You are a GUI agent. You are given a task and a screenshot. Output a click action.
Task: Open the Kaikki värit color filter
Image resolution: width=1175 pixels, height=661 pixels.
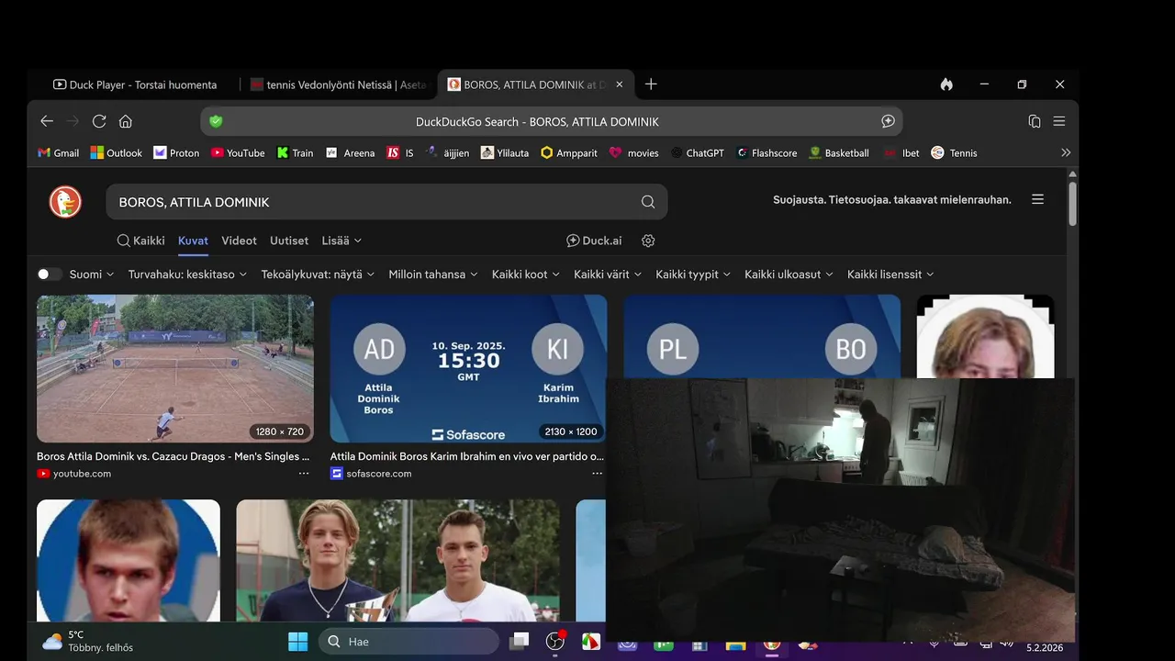pyautogui.click(x=608, y=274)
